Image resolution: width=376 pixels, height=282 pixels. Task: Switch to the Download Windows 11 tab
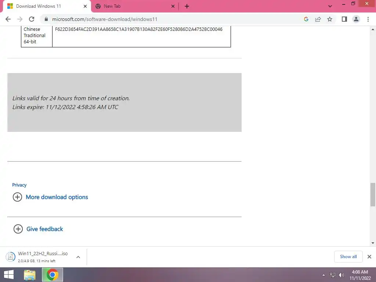click(x=47, y=6)
